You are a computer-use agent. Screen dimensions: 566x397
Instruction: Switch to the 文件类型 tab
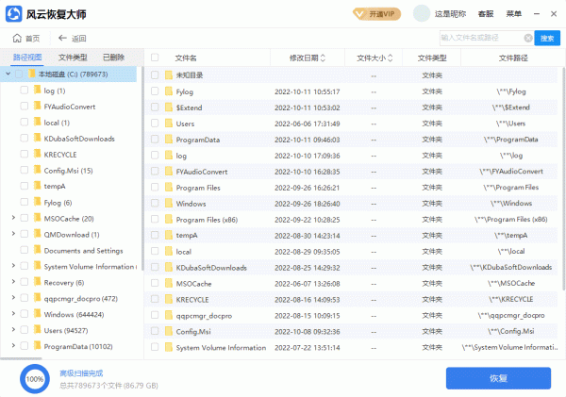tap(72, 58)
